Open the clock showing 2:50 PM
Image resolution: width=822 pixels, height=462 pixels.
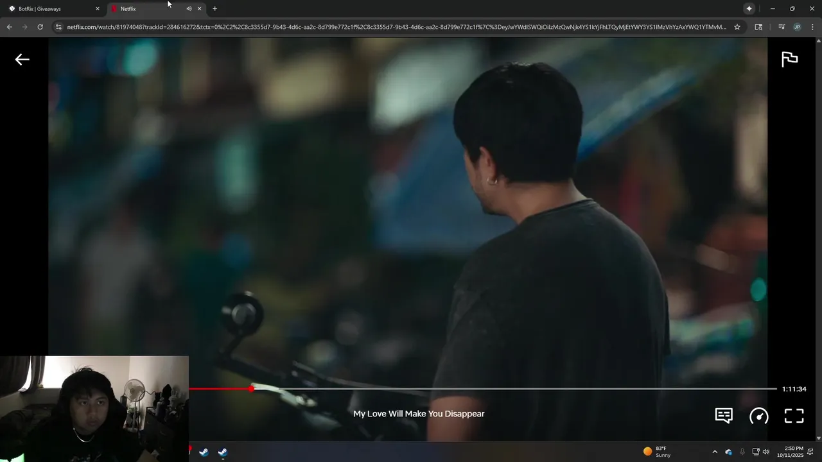[790, 452]
